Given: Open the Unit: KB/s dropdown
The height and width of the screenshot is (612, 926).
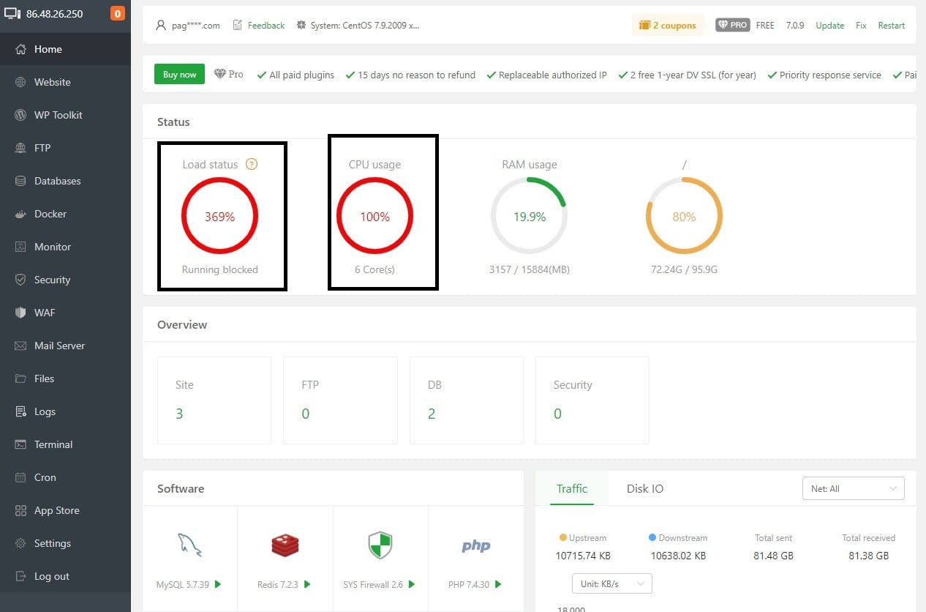Looking at the screenshot, I should coord(611,583).
